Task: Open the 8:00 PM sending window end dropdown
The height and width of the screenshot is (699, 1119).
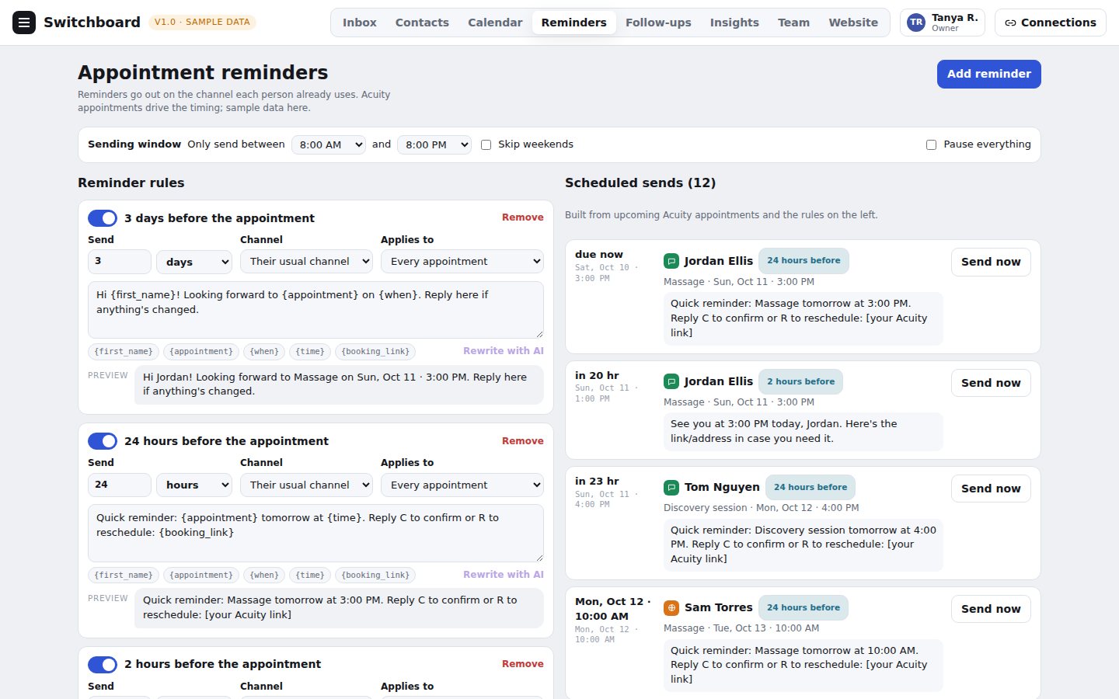Action: tap(434, 144)
